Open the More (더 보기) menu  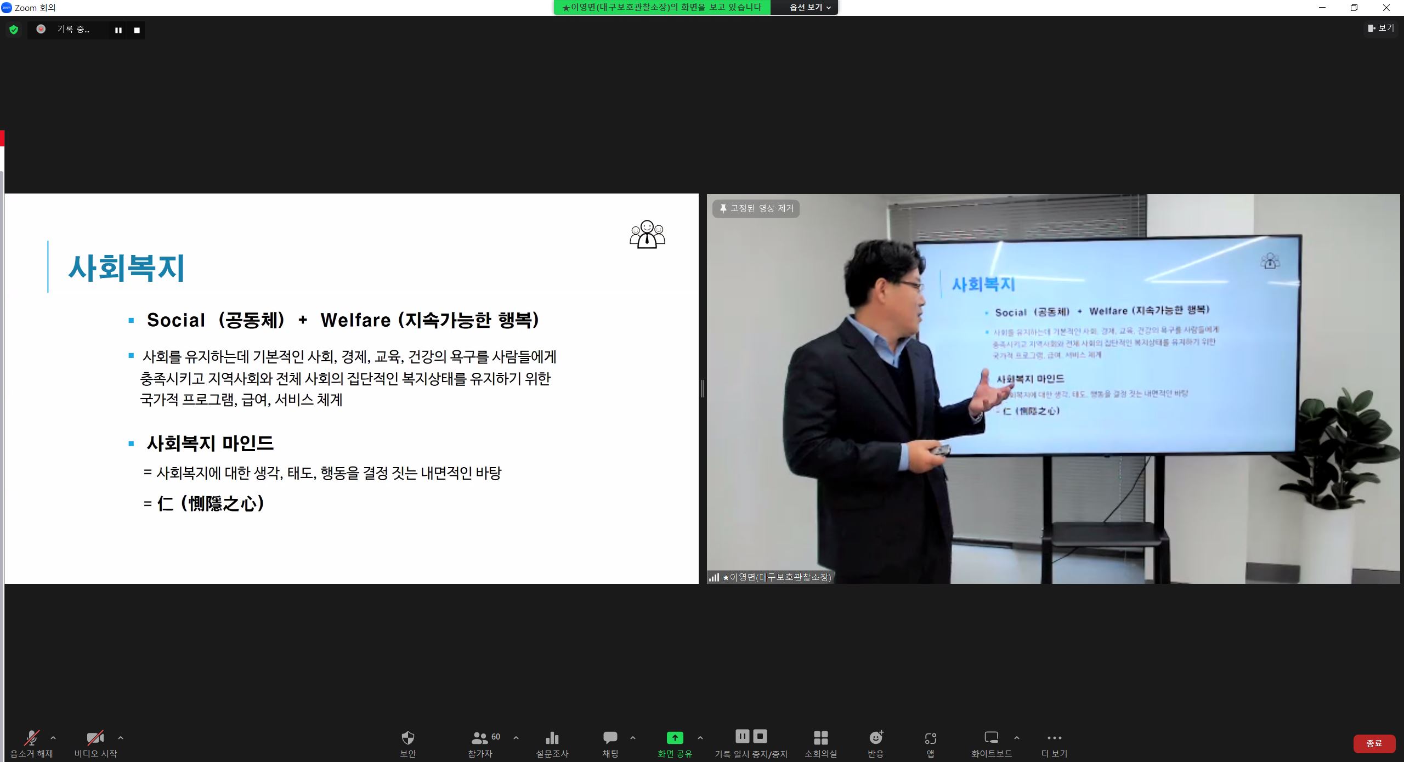[1054, 738]
